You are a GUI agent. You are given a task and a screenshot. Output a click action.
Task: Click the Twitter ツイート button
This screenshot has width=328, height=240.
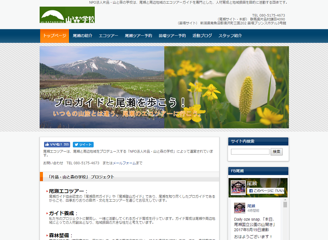[83, 144]
